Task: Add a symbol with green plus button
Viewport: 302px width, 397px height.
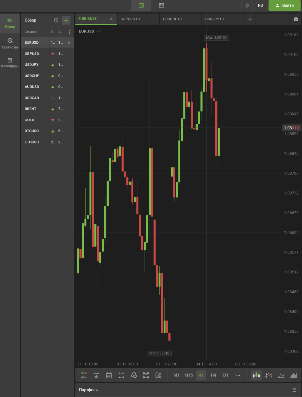Action: [x=66, y=20]
